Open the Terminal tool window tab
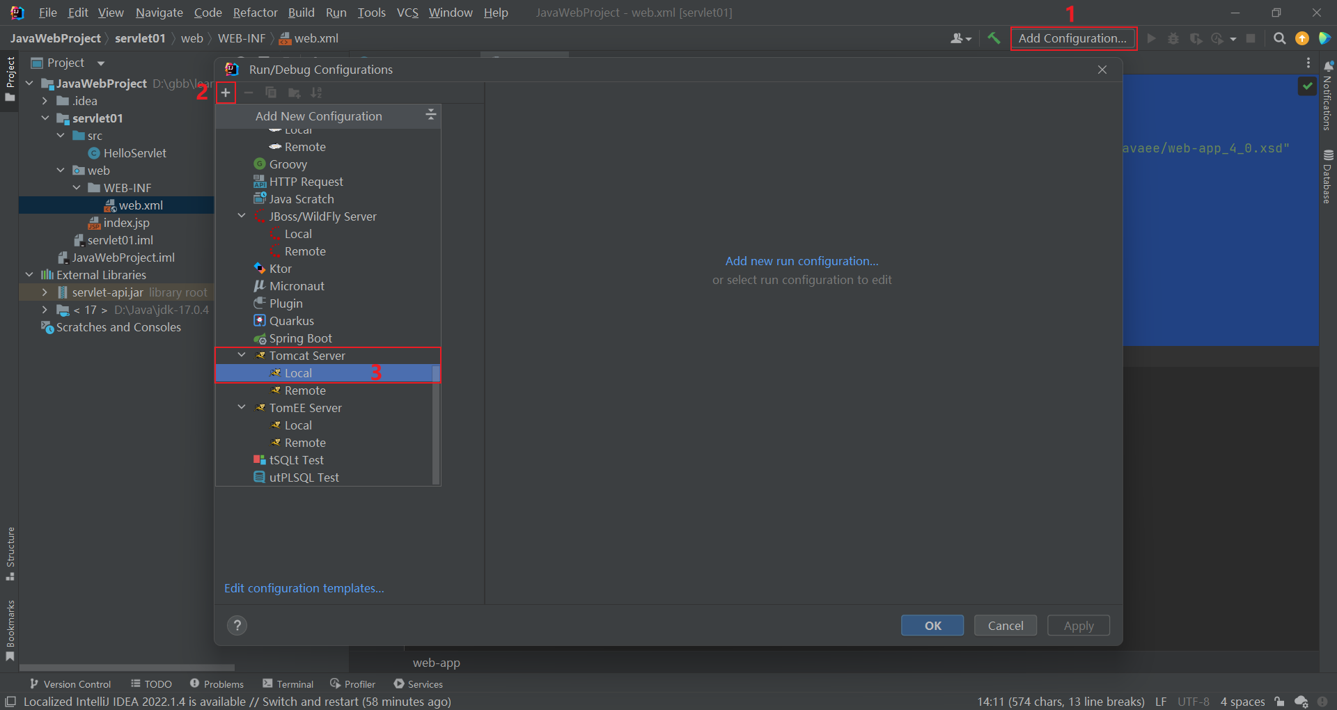 (x=288, y=684)
